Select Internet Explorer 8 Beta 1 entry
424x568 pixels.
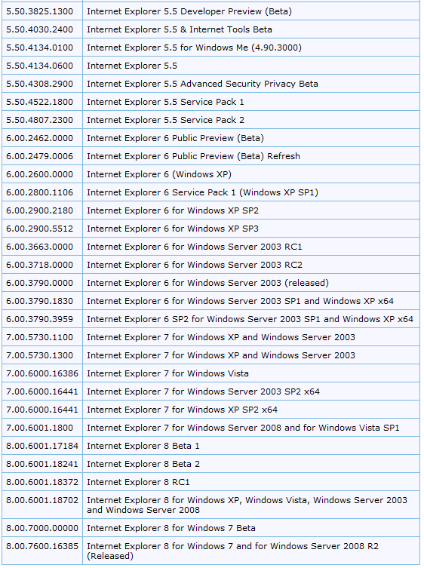(x=143, y=446)
